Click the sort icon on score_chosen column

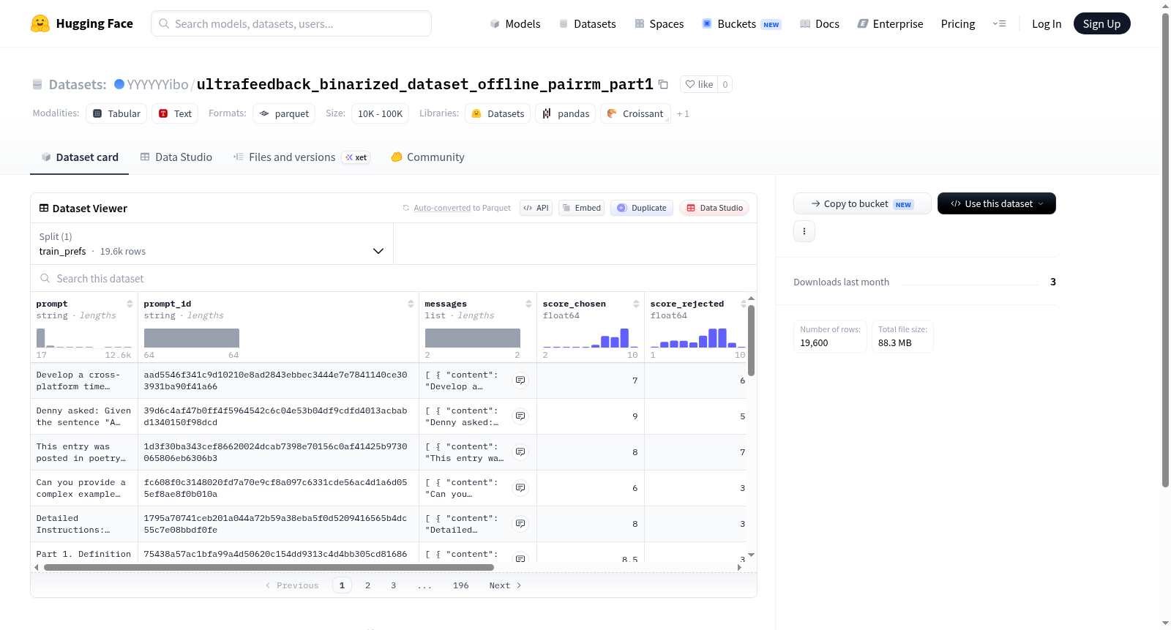pos(636,304)
